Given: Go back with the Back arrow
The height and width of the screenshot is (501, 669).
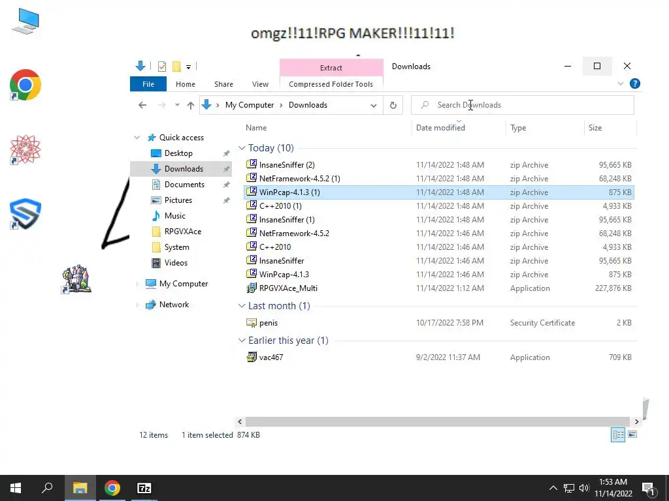Looking at the screenshot, I should pos(142,105).
